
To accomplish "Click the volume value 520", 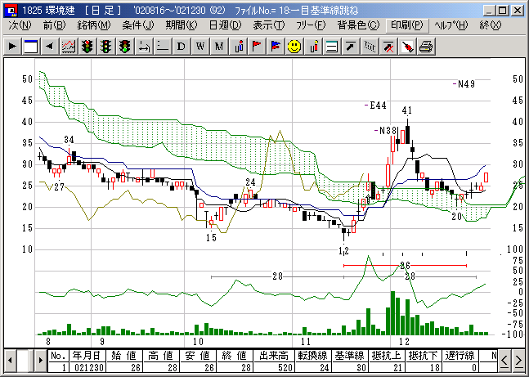I will coord(274,367).
